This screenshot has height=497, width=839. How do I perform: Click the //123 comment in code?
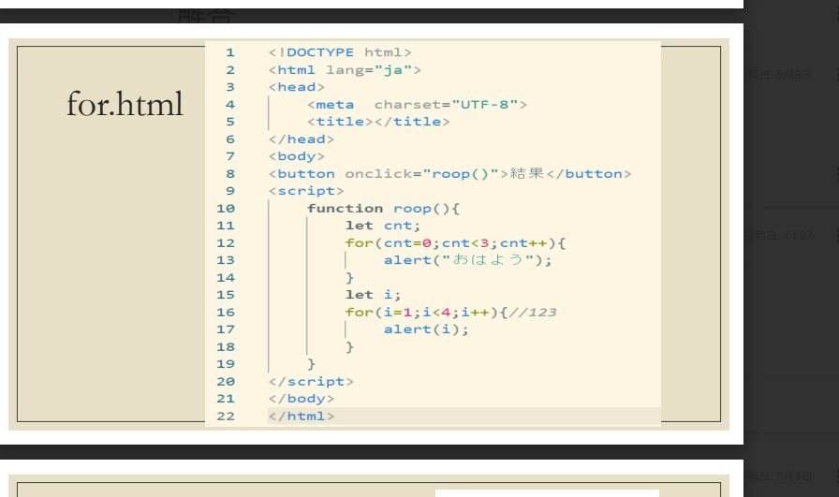(533, 312)
